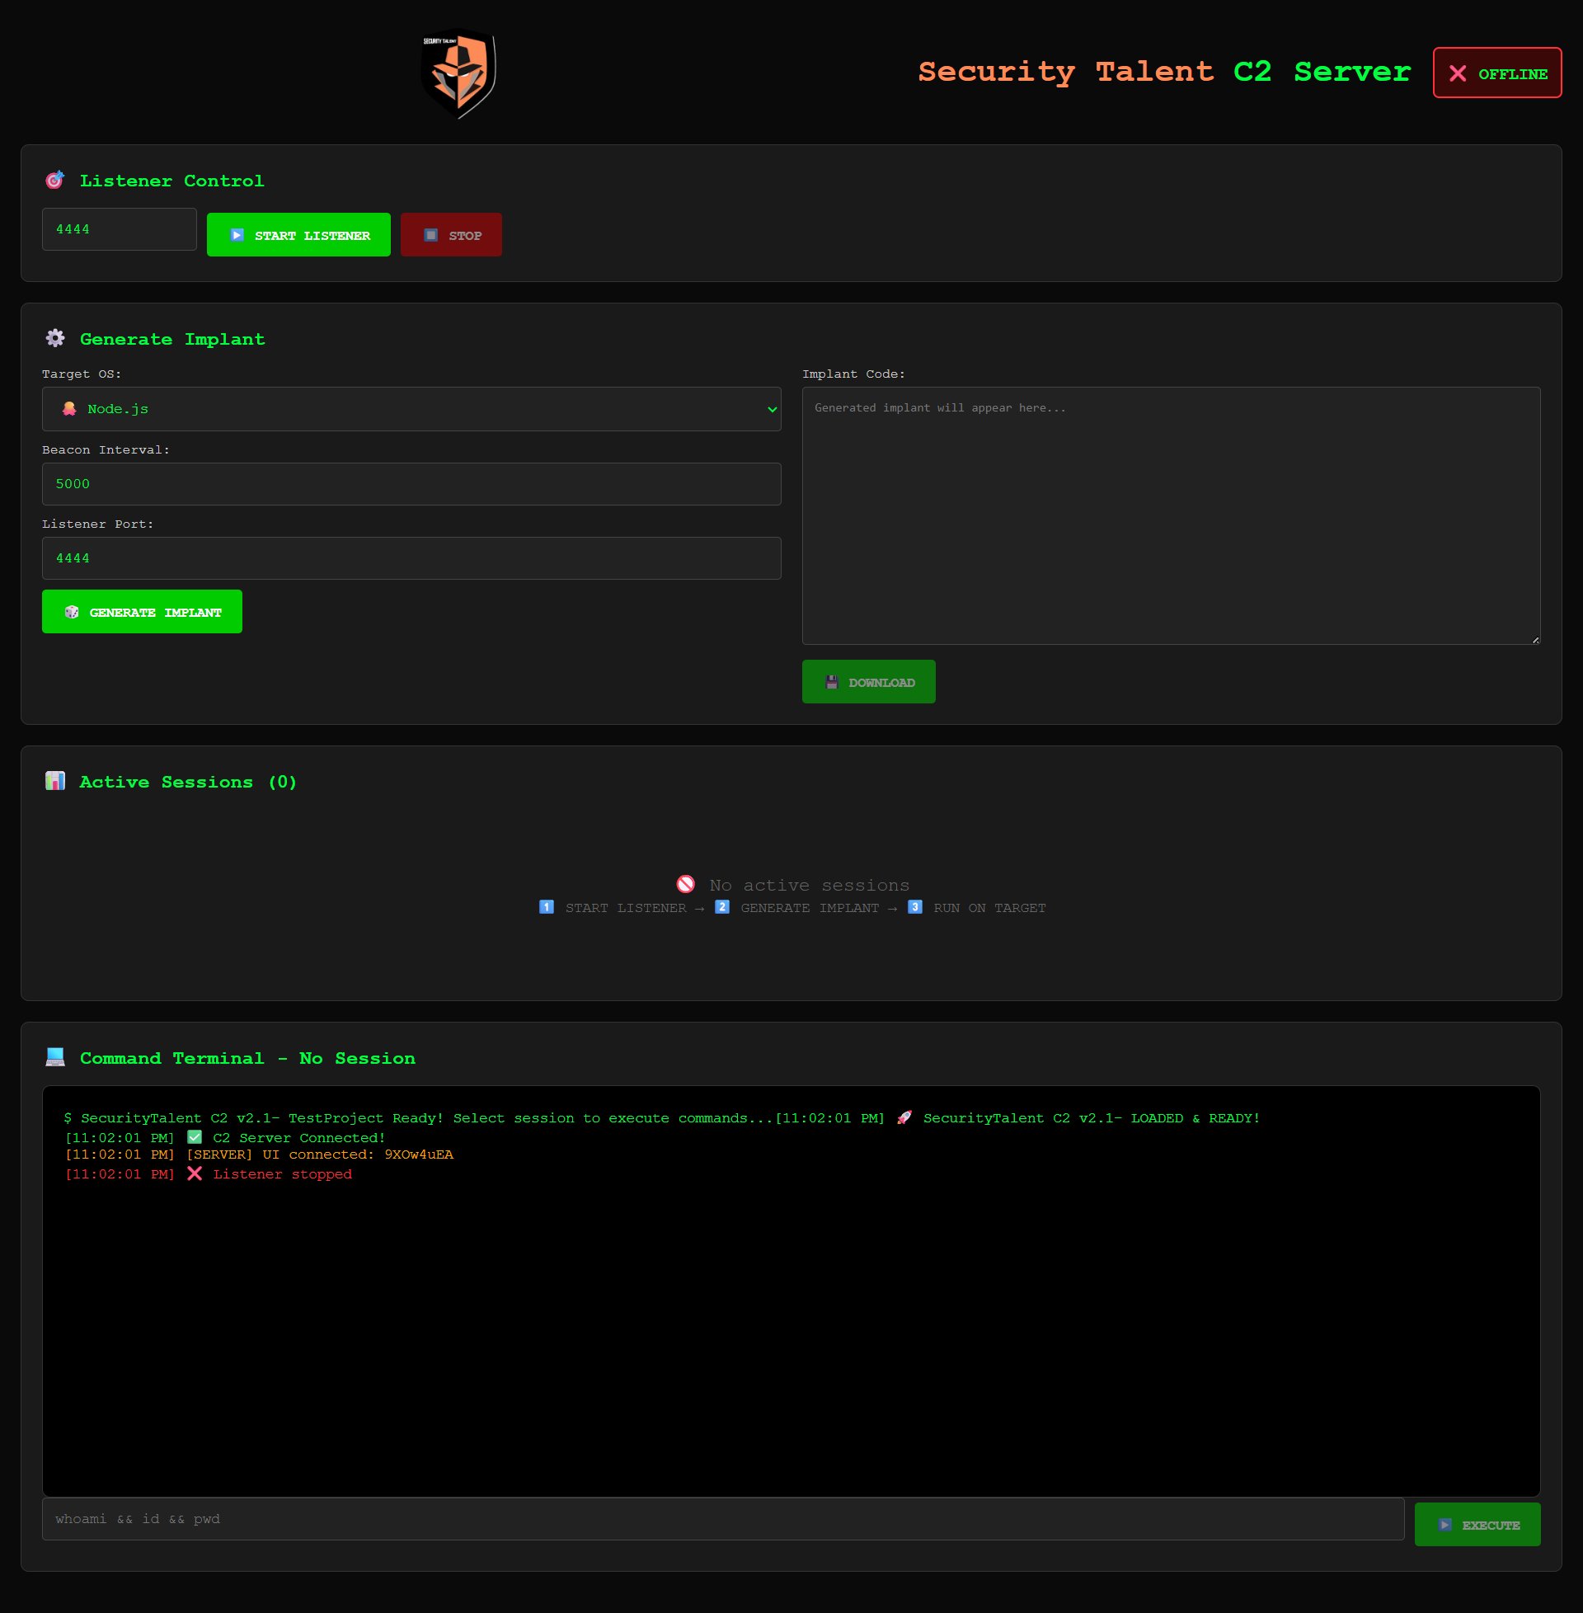1583x1613 pixels.
Task: Focus the Listener Control port field
Action: pyautogui.click(x=119, y=229)
